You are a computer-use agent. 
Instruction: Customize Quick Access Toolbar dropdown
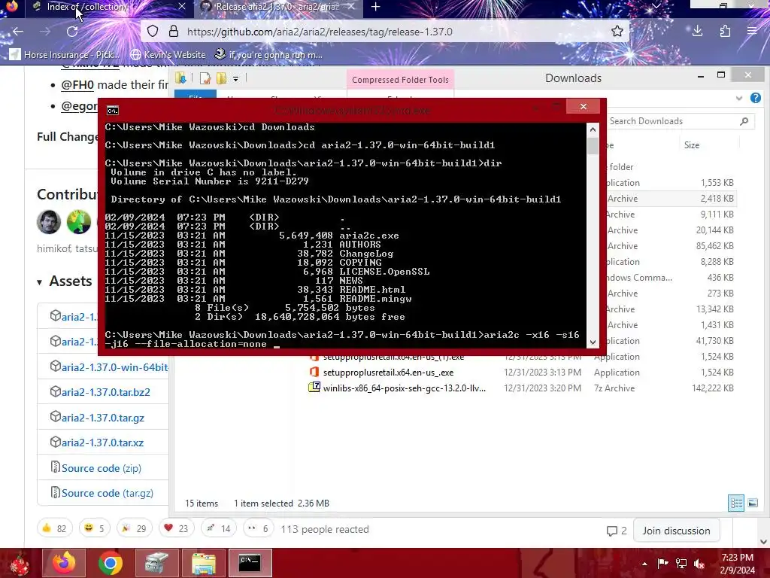235,78
